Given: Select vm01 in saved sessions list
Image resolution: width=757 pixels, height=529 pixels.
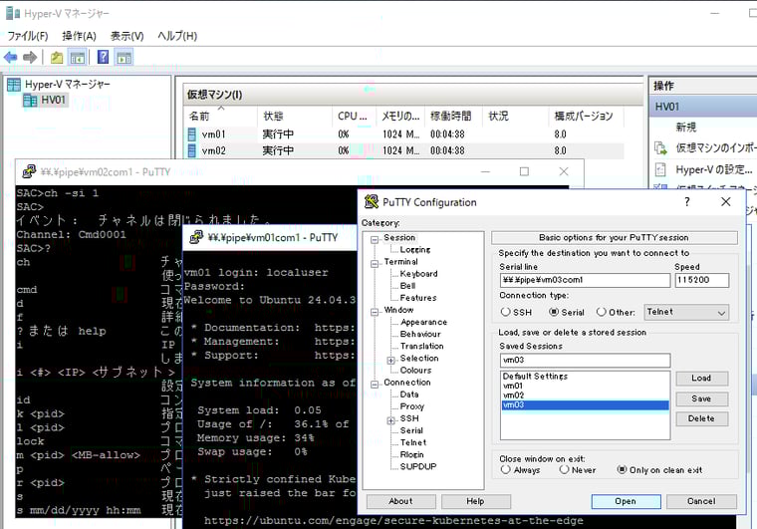Looking at the screenshot, I should click(x=585, y=386).
